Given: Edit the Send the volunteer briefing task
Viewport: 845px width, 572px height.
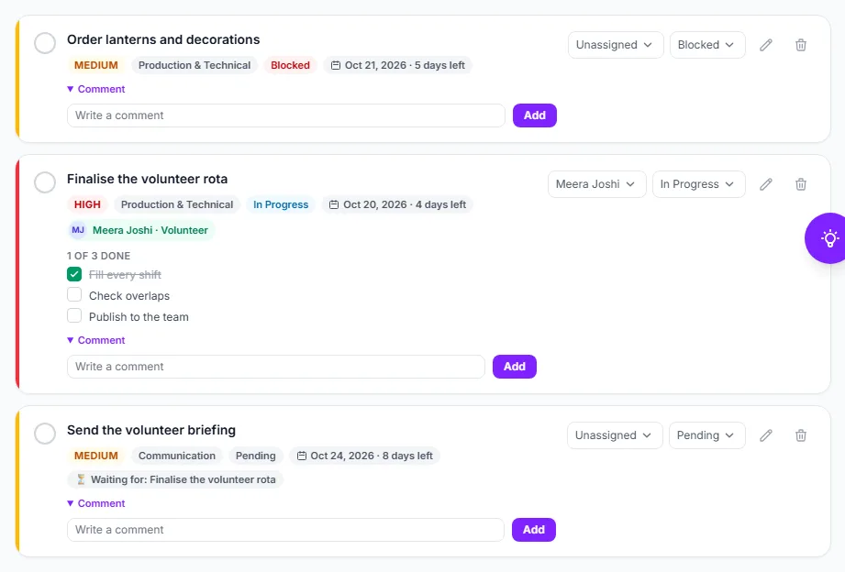Looking at the screenshot, I should tap(766, 435).
